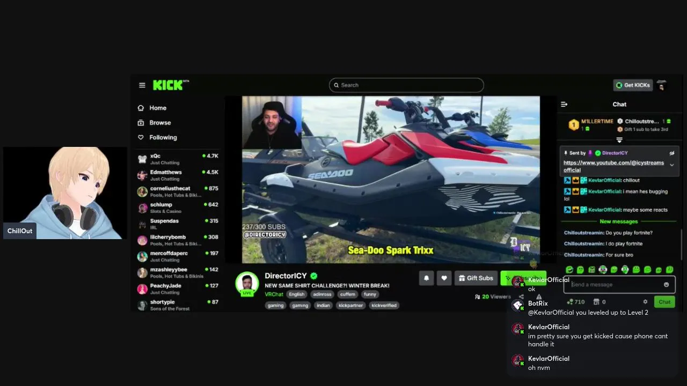Click the share icon beside Viewers
Screen dimensions: 687x386
coord(521,296)
